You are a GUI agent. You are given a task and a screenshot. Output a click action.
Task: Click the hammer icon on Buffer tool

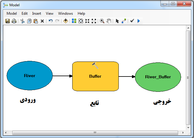95,65
